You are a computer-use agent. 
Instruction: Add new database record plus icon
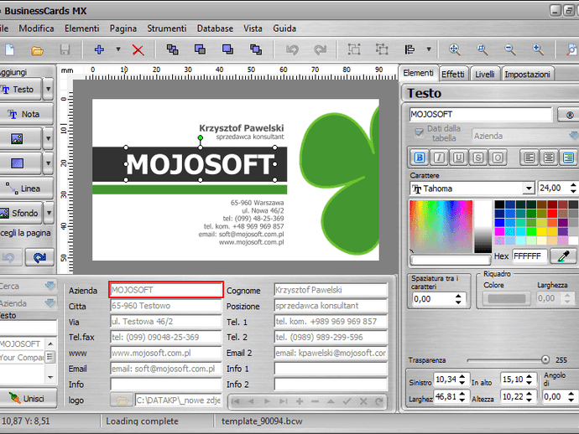click(x=299, y=401)
